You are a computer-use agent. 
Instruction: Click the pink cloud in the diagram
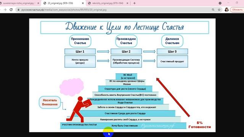[72, 87]
